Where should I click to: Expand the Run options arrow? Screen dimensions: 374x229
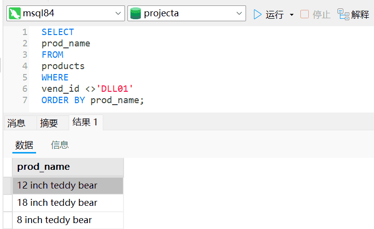(291, 15)
